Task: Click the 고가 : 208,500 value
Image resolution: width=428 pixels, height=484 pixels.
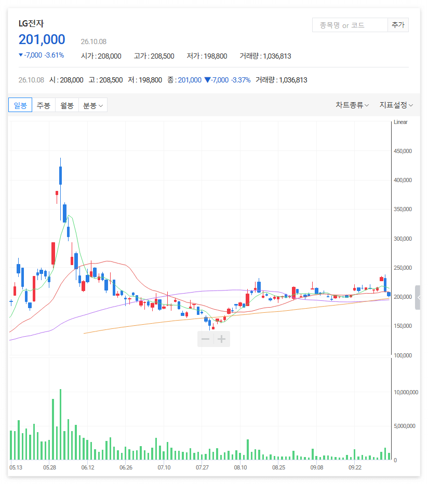Action: (154, 56)
